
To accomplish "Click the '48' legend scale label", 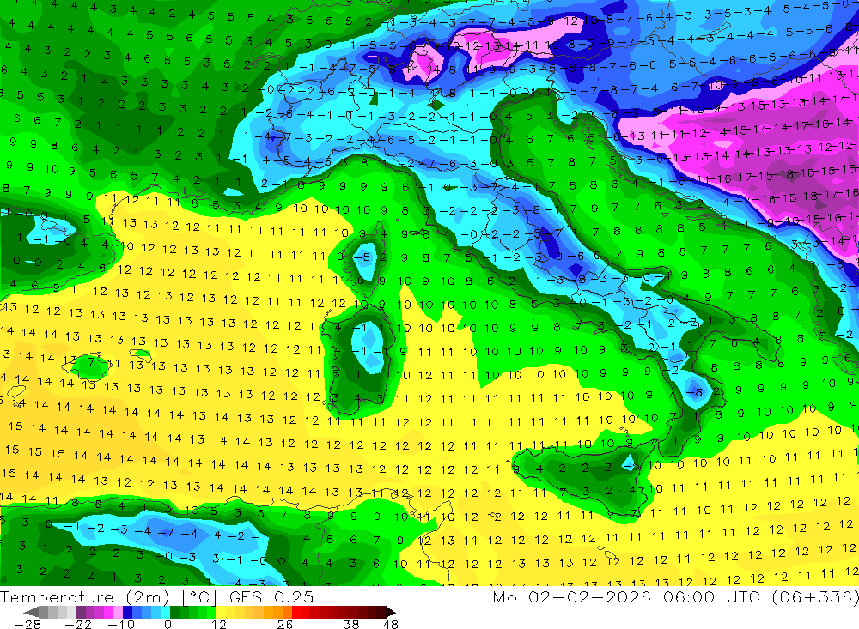I will pos(391,624).
